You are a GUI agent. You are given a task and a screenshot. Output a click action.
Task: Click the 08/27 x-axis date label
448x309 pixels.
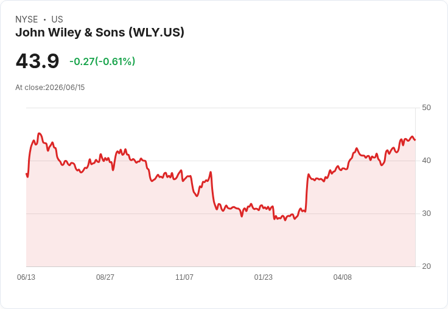click(105, 277)
